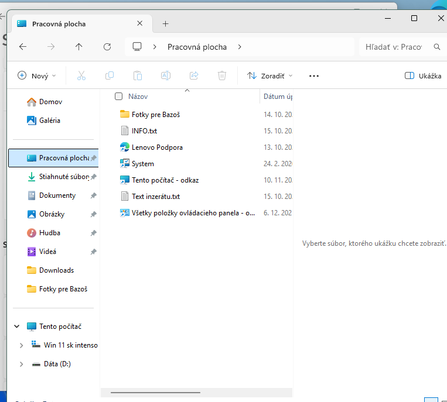Sort by the Dátum úpravy column header

[x=278, y=97]
